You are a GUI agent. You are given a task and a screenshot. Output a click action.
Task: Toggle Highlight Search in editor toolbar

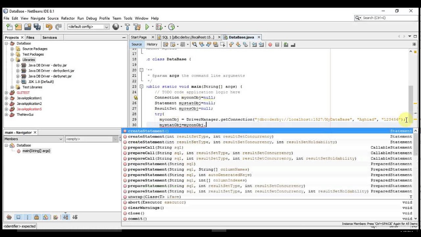[x=215, y=44]
